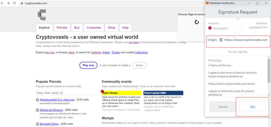Viewport: 271px width, 127px height.
Task: Open the Map tab
Action: pos(125,28)
